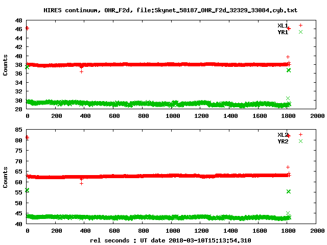The width and height of the screenshot is (327, 245).
Task: Click the 'Counts' label of the upper plot
Action: click(5, 65)
